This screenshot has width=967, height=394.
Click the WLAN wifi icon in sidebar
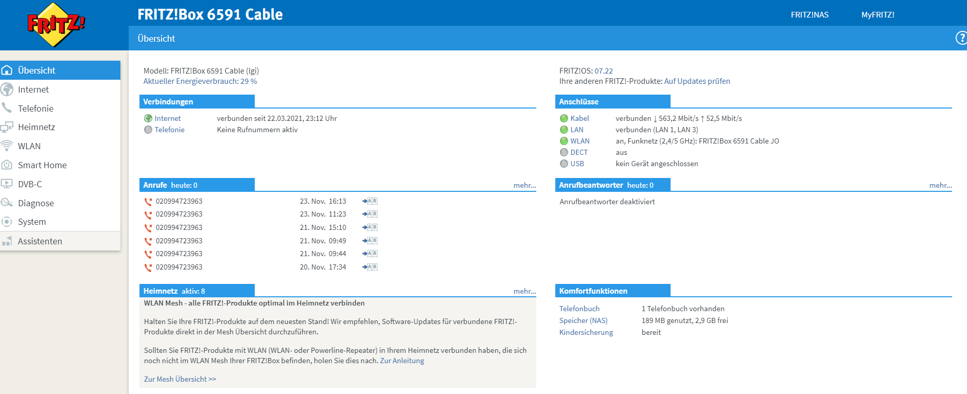[7, 146]
